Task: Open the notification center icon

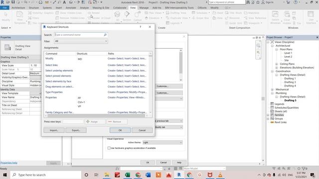Action: click(313, 175)
